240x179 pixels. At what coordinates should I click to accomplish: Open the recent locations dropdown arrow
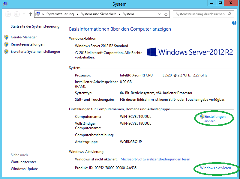pos(24,14)
